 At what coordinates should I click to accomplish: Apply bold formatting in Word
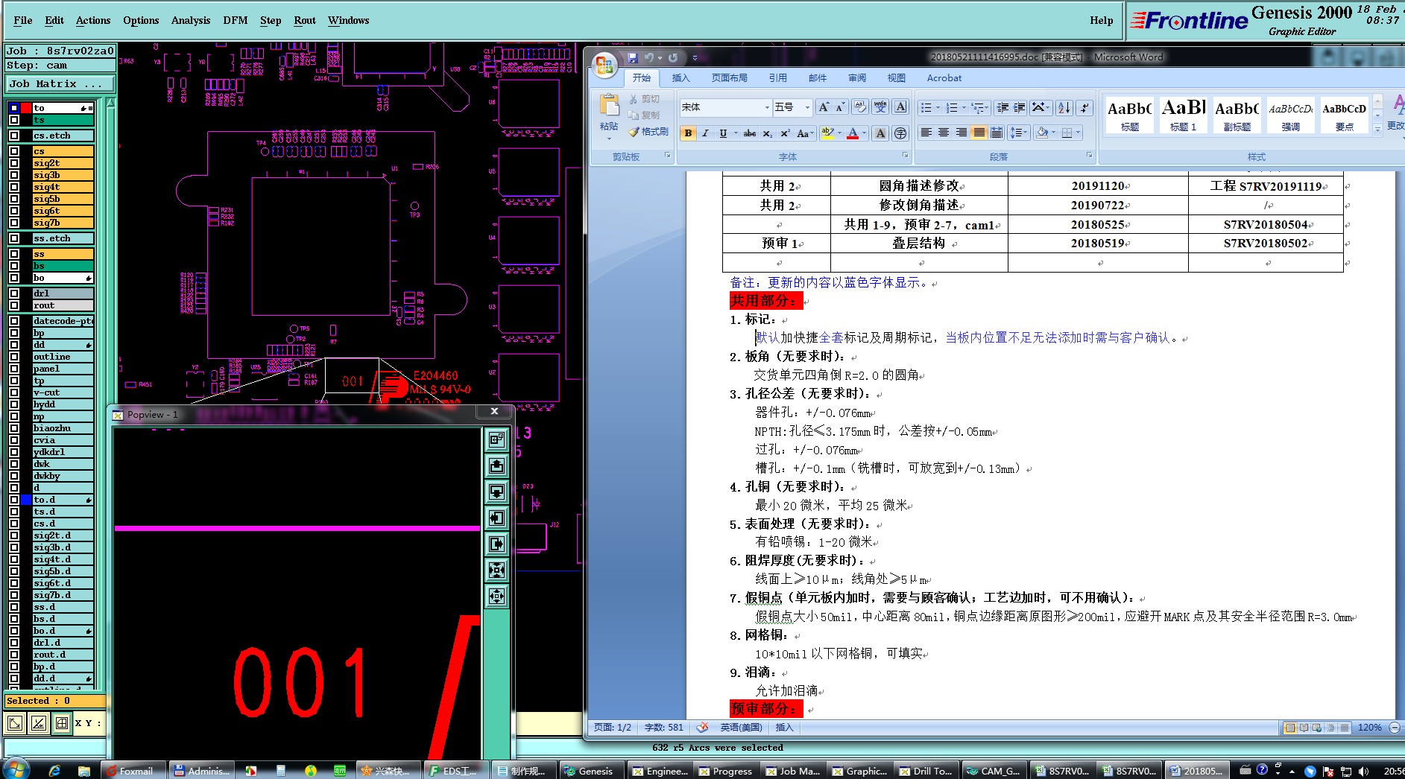(x=688, y=133)
